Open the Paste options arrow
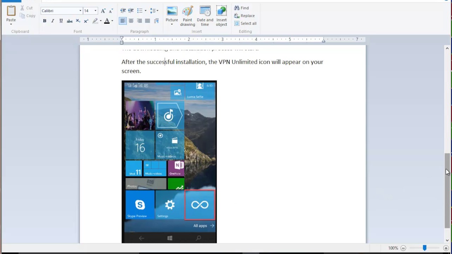Screen dimensions: 452x254 coord(11,24)
